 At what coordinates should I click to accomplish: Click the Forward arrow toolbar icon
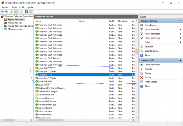point(6,12)
